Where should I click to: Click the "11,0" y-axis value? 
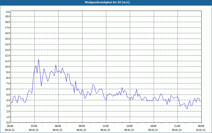7,61
